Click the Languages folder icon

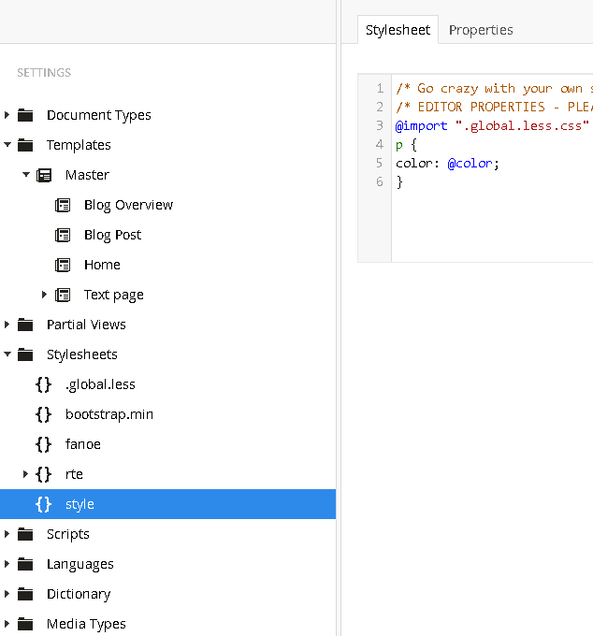(25, 564)
